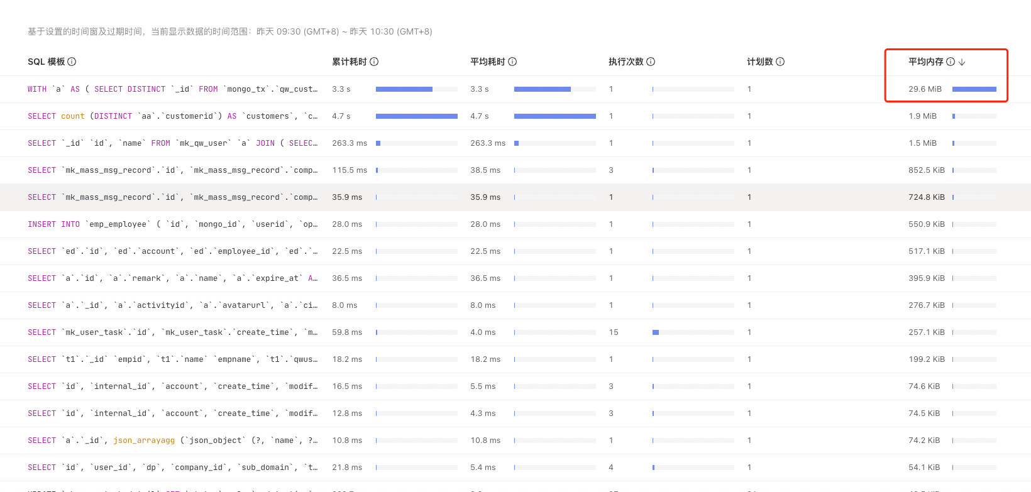Click the 4.7 s cumulative time bar
1031x492 pixels.
point(416,116)
